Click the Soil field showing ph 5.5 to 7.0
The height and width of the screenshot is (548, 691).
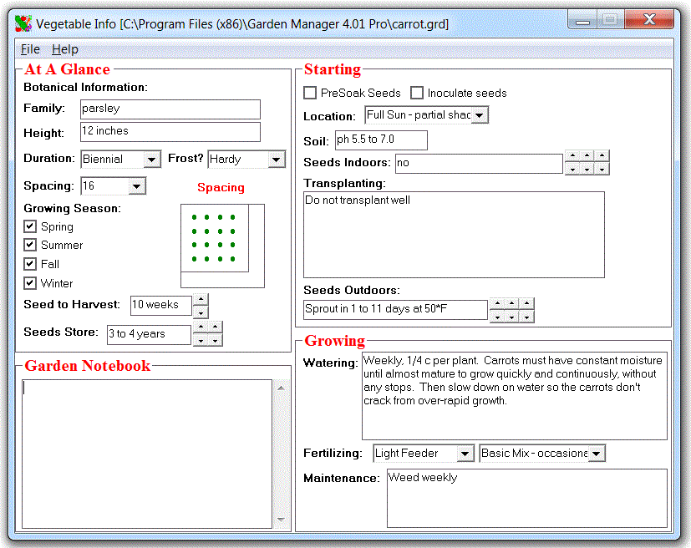(381, 140)
